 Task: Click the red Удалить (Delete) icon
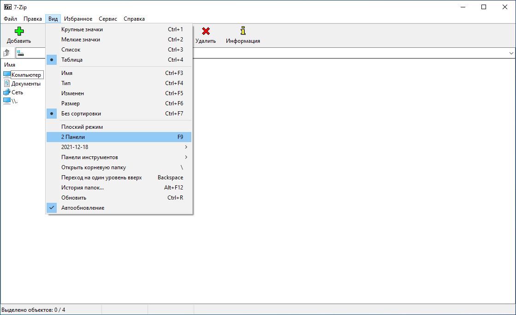[206, 32]
